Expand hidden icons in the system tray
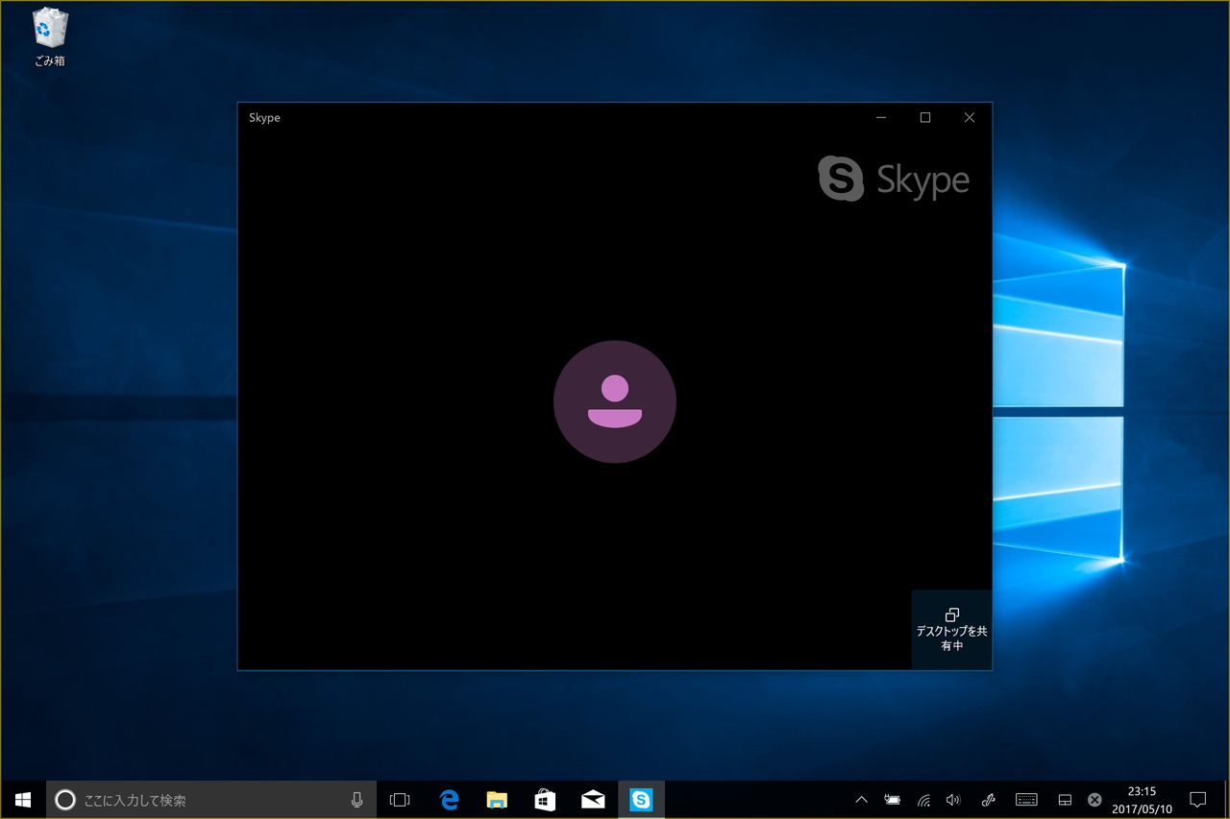 [x=861, y=799]
